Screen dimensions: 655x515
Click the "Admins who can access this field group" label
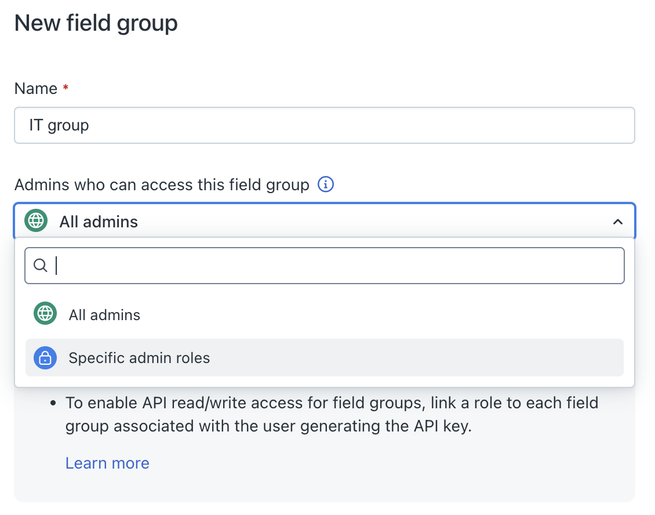tap(162, 185)
